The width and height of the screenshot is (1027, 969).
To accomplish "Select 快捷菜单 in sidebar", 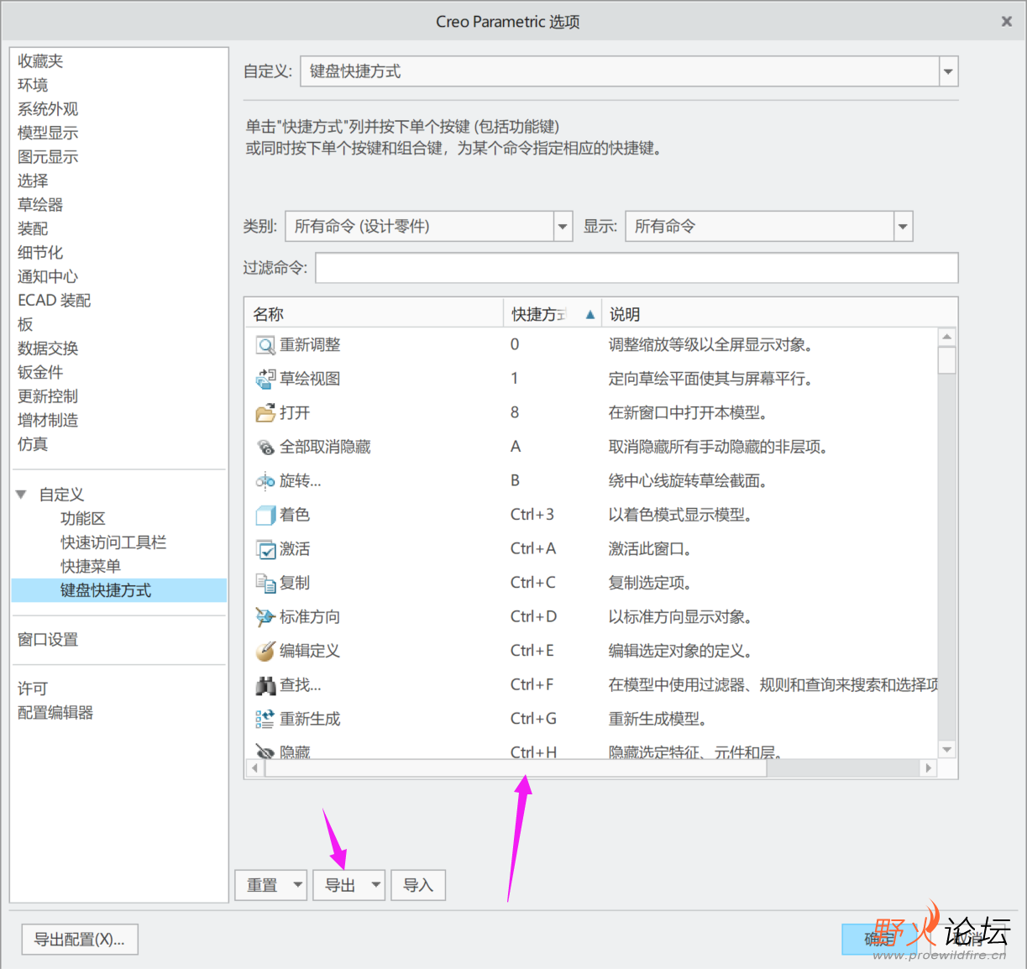I will 91,567.
